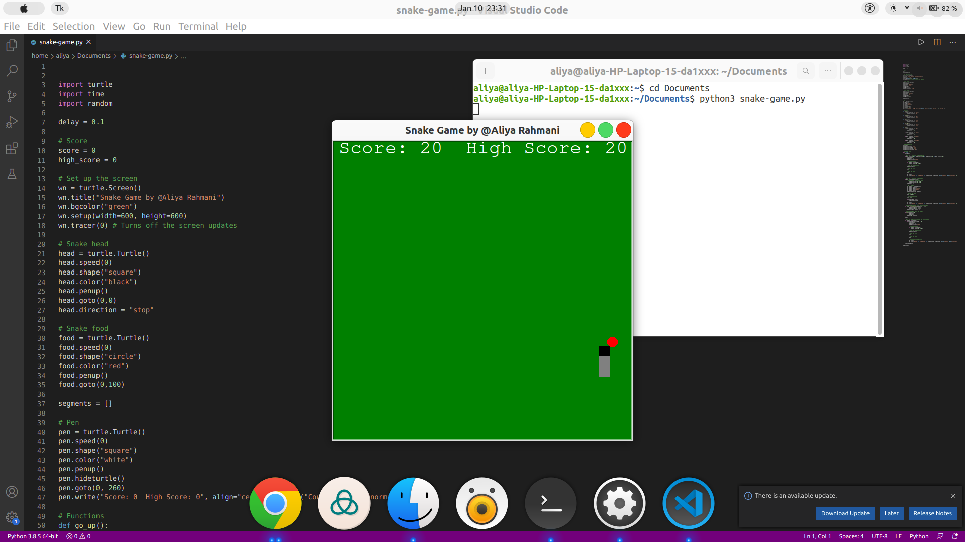Open the terminal window's options menu
Image resolution: width=965 pixels, height=542 pixels.
(x=828, y=71)
